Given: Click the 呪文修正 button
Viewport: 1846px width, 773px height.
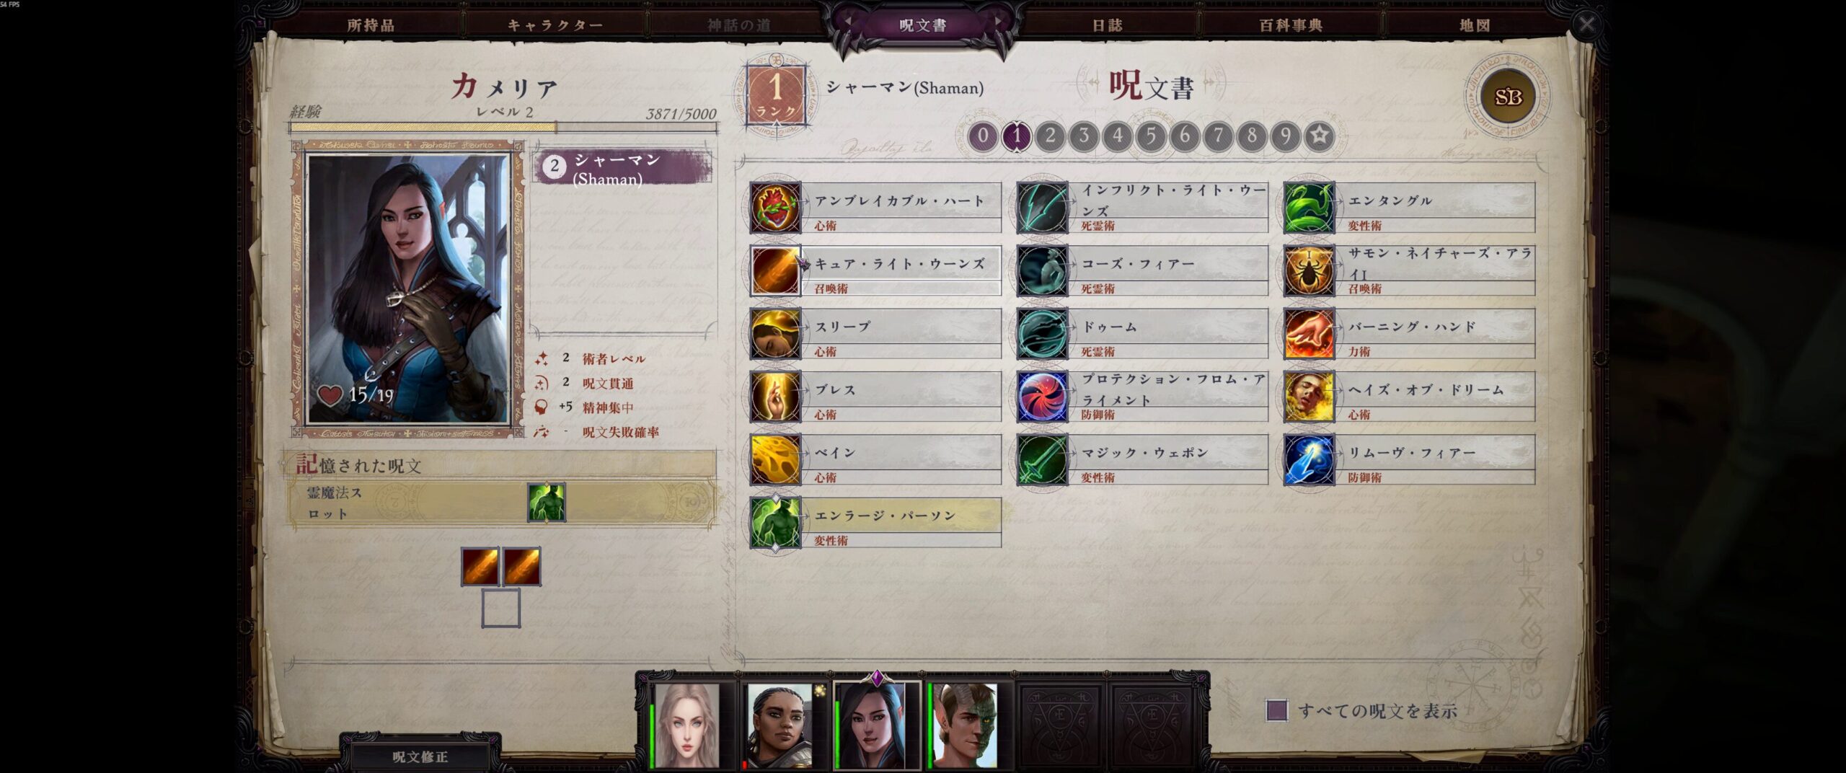Looking at the screenshot, I should (x=420, y=756).
